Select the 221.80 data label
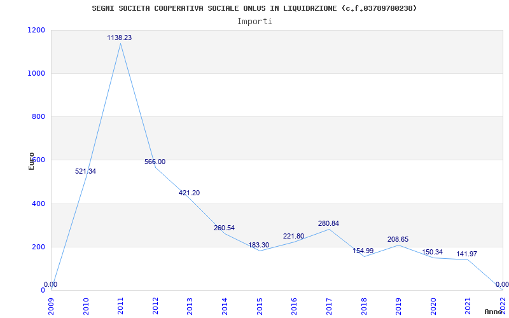This screenshot has height=318, width=509. pyautogui.click(x=293, y=236)
